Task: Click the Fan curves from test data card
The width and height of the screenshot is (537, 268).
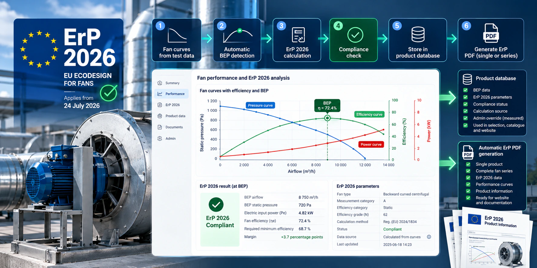Action: tap(176, 40)
